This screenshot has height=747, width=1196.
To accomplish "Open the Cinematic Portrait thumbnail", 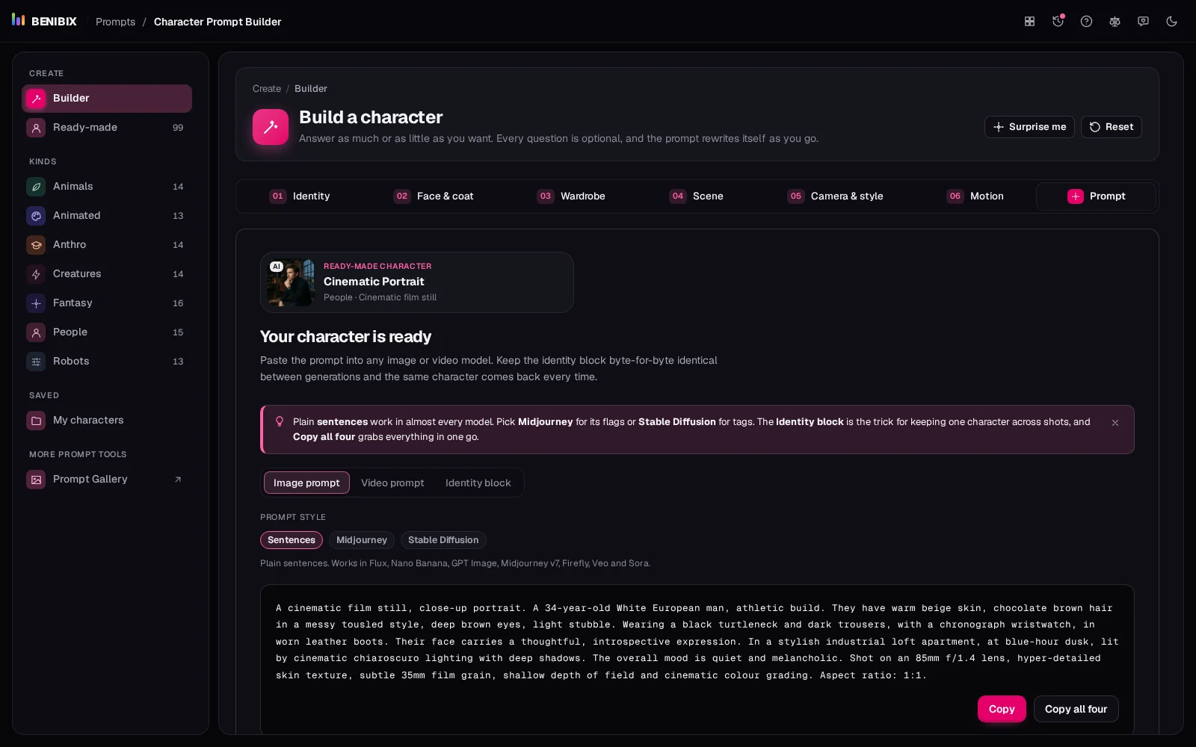I will tap(291, 282).
